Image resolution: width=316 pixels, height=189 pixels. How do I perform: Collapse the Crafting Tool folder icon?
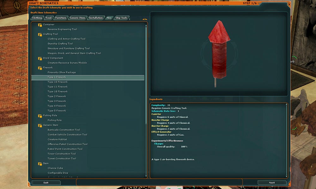40,35
